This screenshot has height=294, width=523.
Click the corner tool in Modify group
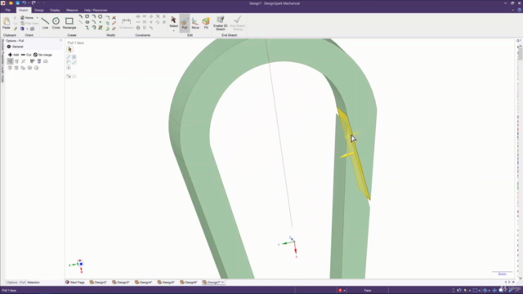pyautogui.click(x=108, y=17)
